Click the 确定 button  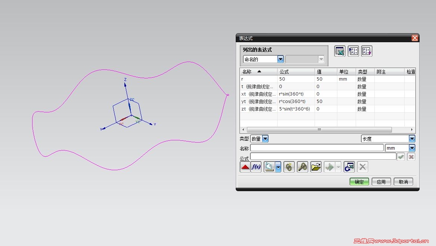coord(359,182)
